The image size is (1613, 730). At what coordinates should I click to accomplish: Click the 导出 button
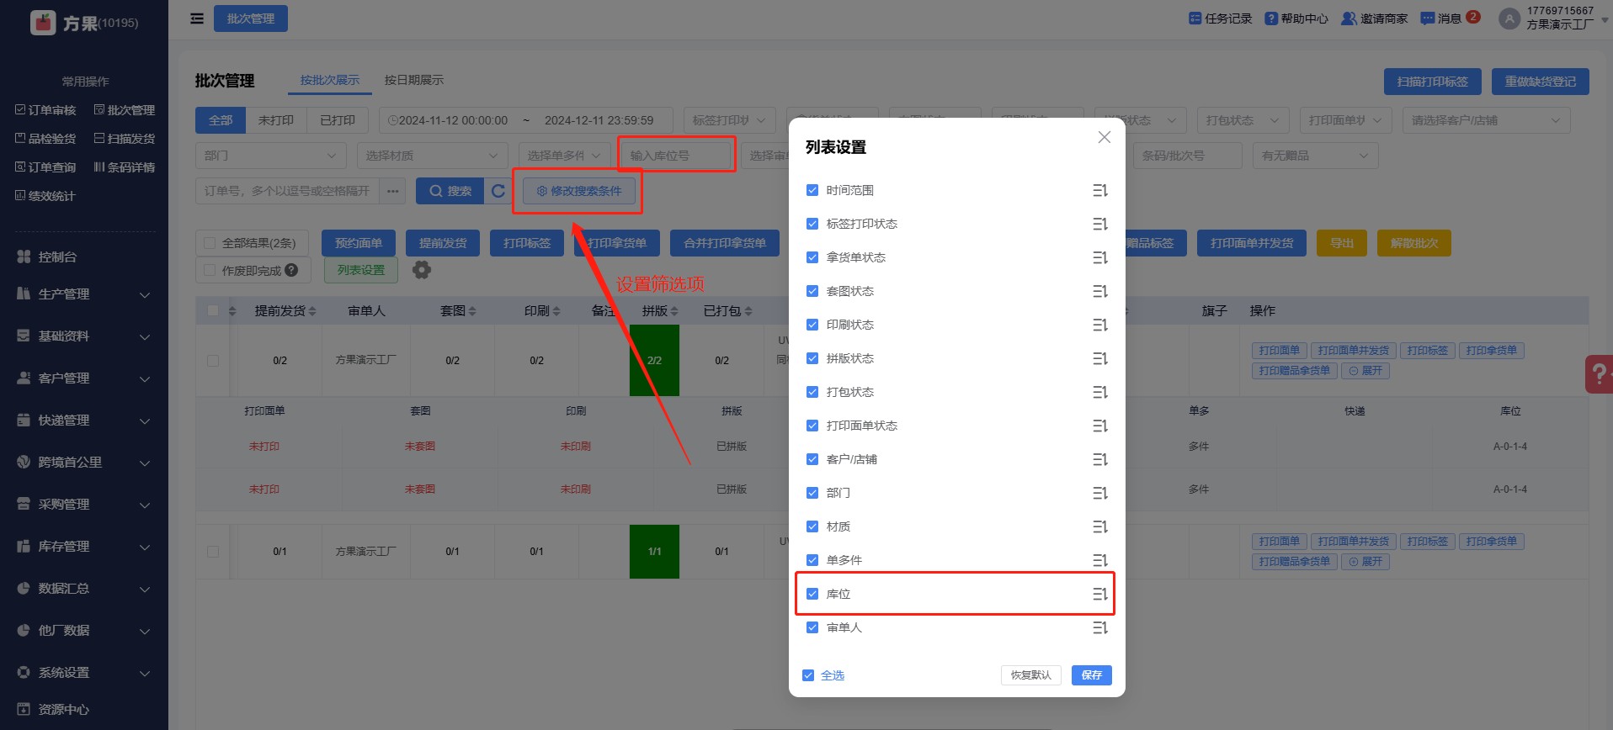(x=1342, y=243)
